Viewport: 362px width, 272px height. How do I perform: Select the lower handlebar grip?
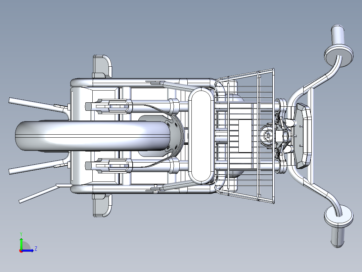(x=337, y=237)
